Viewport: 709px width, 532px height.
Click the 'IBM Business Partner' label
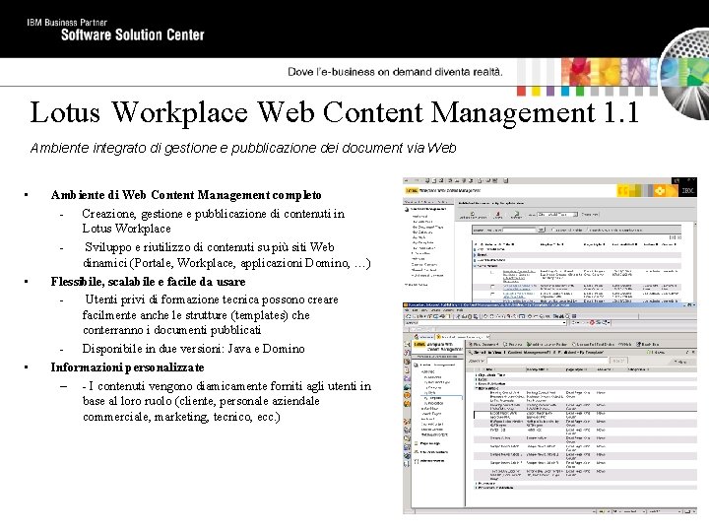point(67,22)
